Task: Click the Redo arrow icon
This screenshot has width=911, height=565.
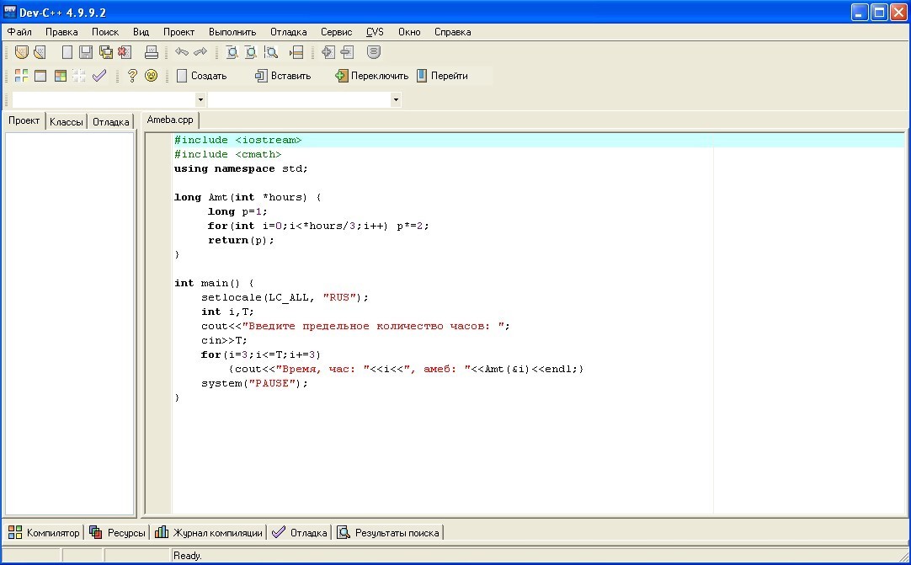Action: coord(200,52)
